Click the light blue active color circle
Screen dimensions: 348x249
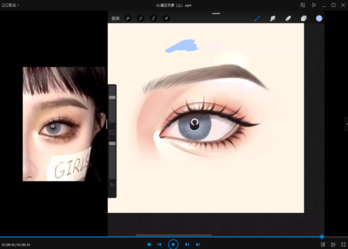tap(319, 18)
